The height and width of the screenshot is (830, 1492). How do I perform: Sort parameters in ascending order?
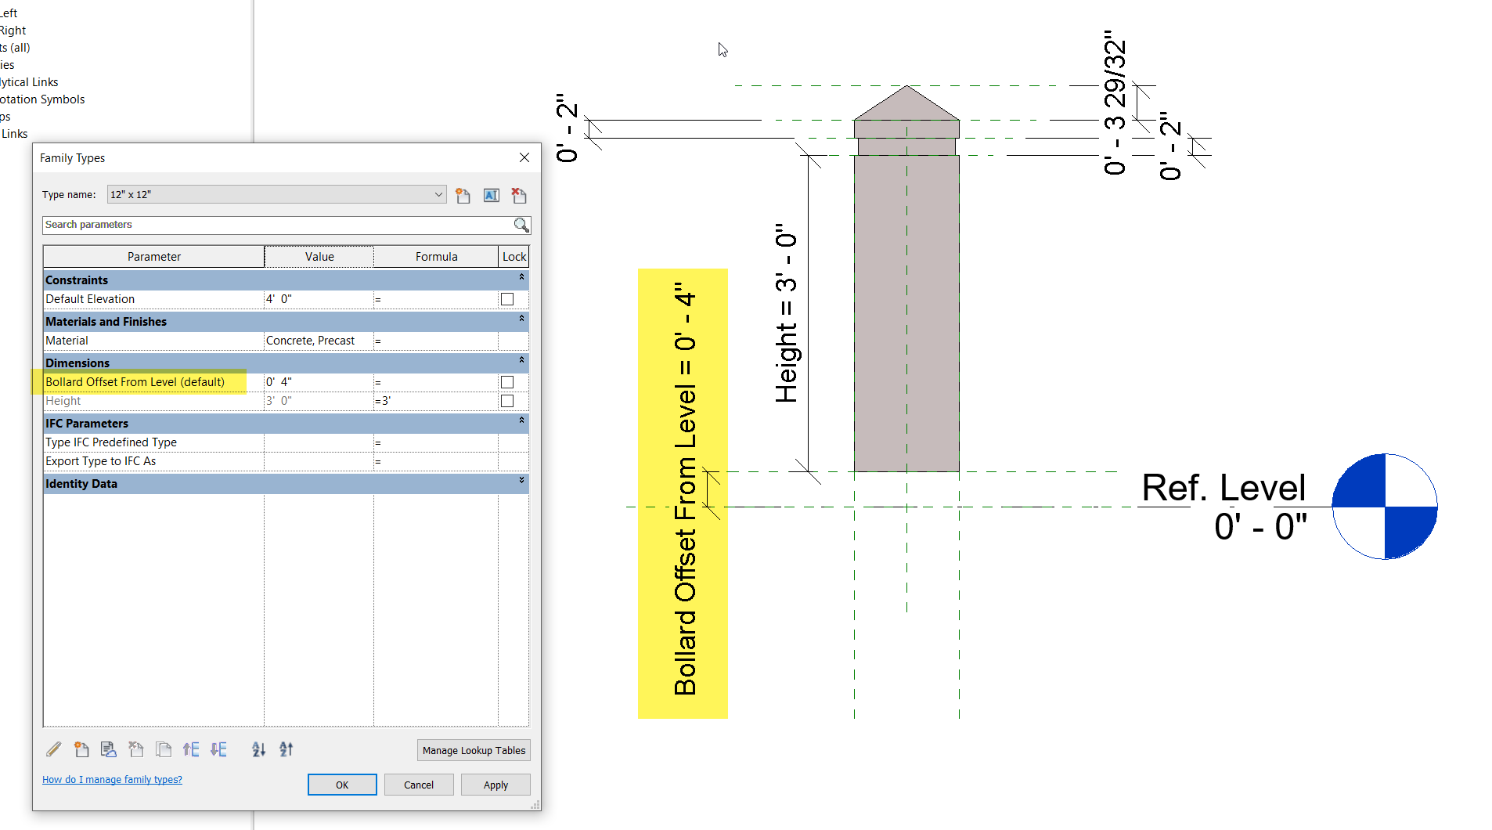[x=258, y=749]
